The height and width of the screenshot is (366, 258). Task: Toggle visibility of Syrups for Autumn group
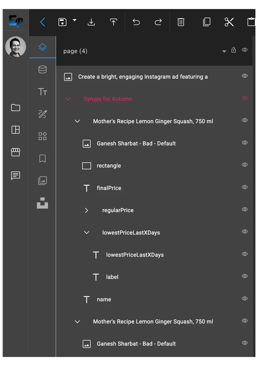245,98
